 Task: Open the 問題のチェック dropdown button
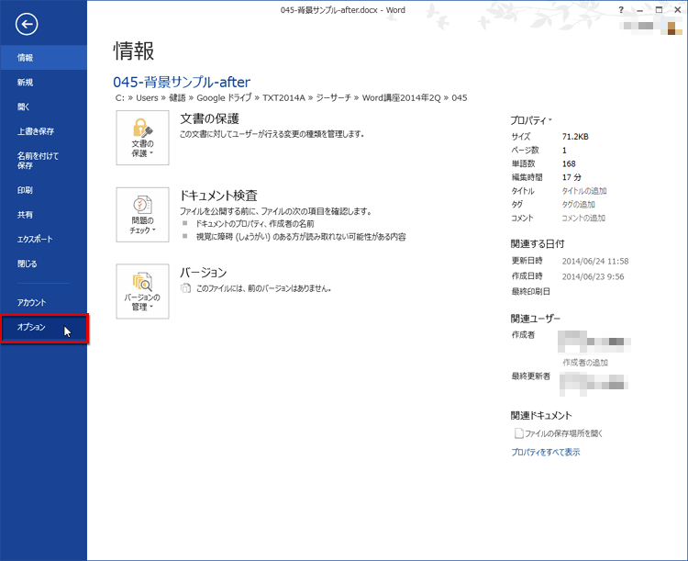click(142, 214)
